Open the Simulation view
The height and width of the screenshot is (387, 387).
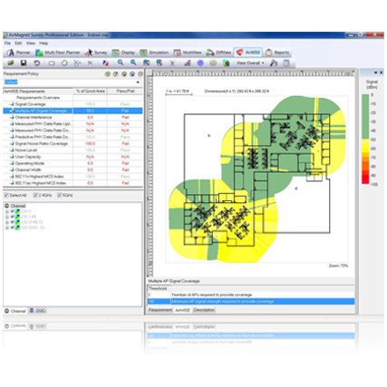coord(154,53)
